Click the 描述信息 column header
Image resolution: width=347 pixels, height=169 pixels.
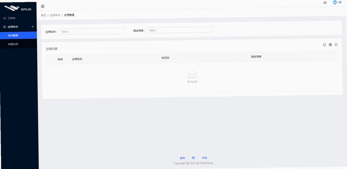(x=256, y=56)
